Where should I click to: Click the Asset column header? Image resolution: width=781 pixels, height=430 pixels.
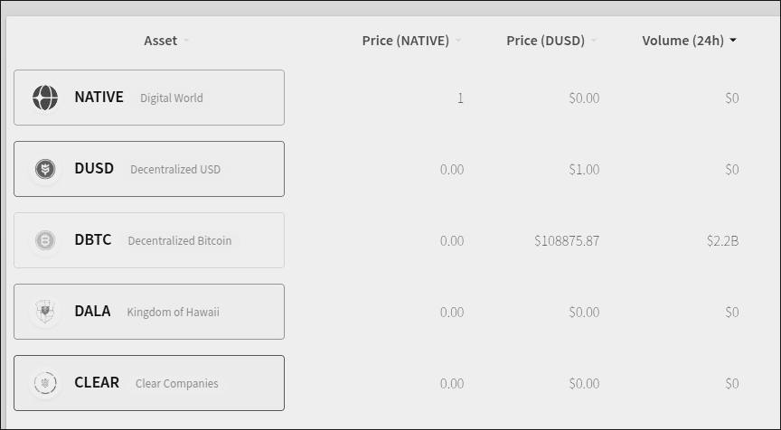coord(160,41)
